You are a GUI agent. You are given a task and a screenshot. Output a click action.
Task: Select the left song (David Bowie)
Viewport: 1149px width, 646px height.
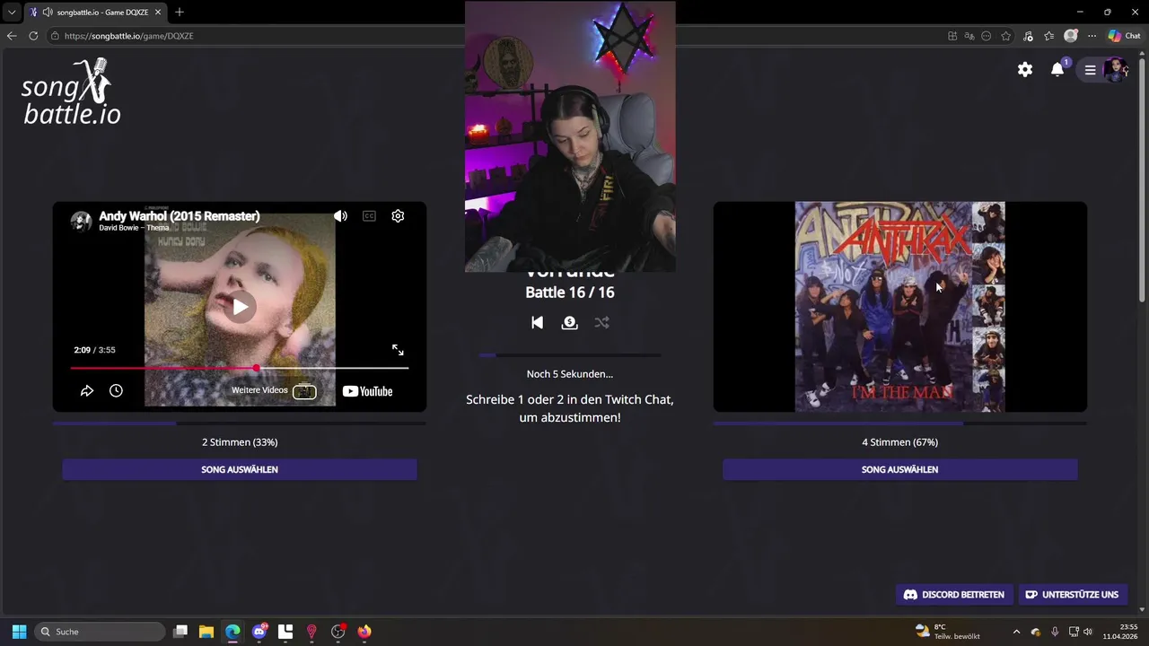click(240, 469)
